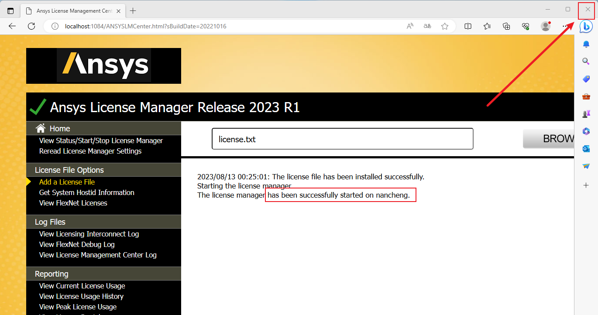Open the sidebar Drop paper plane icon
The image size is (598, 315).
click(x=586, y=166)
